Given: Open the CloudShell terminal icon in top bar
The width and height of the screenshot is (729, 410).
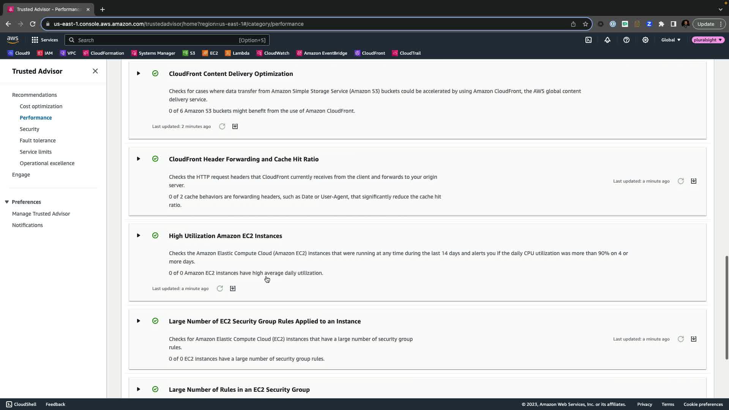Looking at the screenshot, I should click(x=589, y=40).
